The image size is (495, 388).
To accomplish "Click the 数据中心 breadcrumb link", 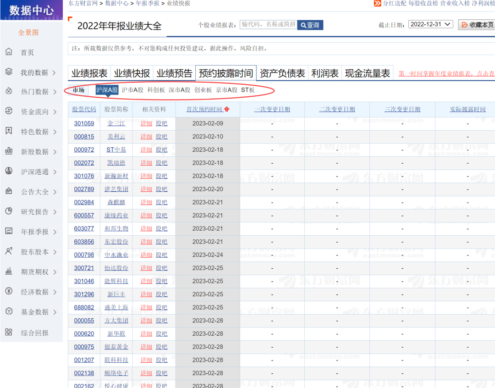I will point(116,3).
